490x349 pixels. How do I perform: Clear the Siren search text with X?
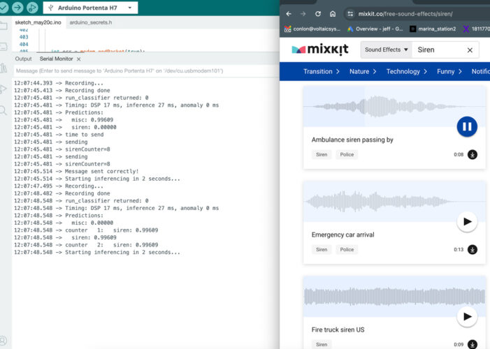(470, 50)
